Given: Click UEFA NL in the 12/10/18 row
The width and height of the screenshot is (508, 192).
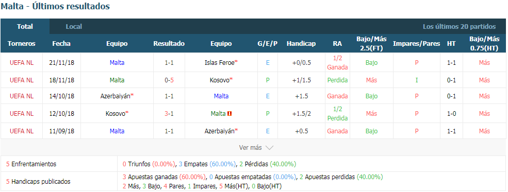Looking at the screenshot, I should point(22,113).
